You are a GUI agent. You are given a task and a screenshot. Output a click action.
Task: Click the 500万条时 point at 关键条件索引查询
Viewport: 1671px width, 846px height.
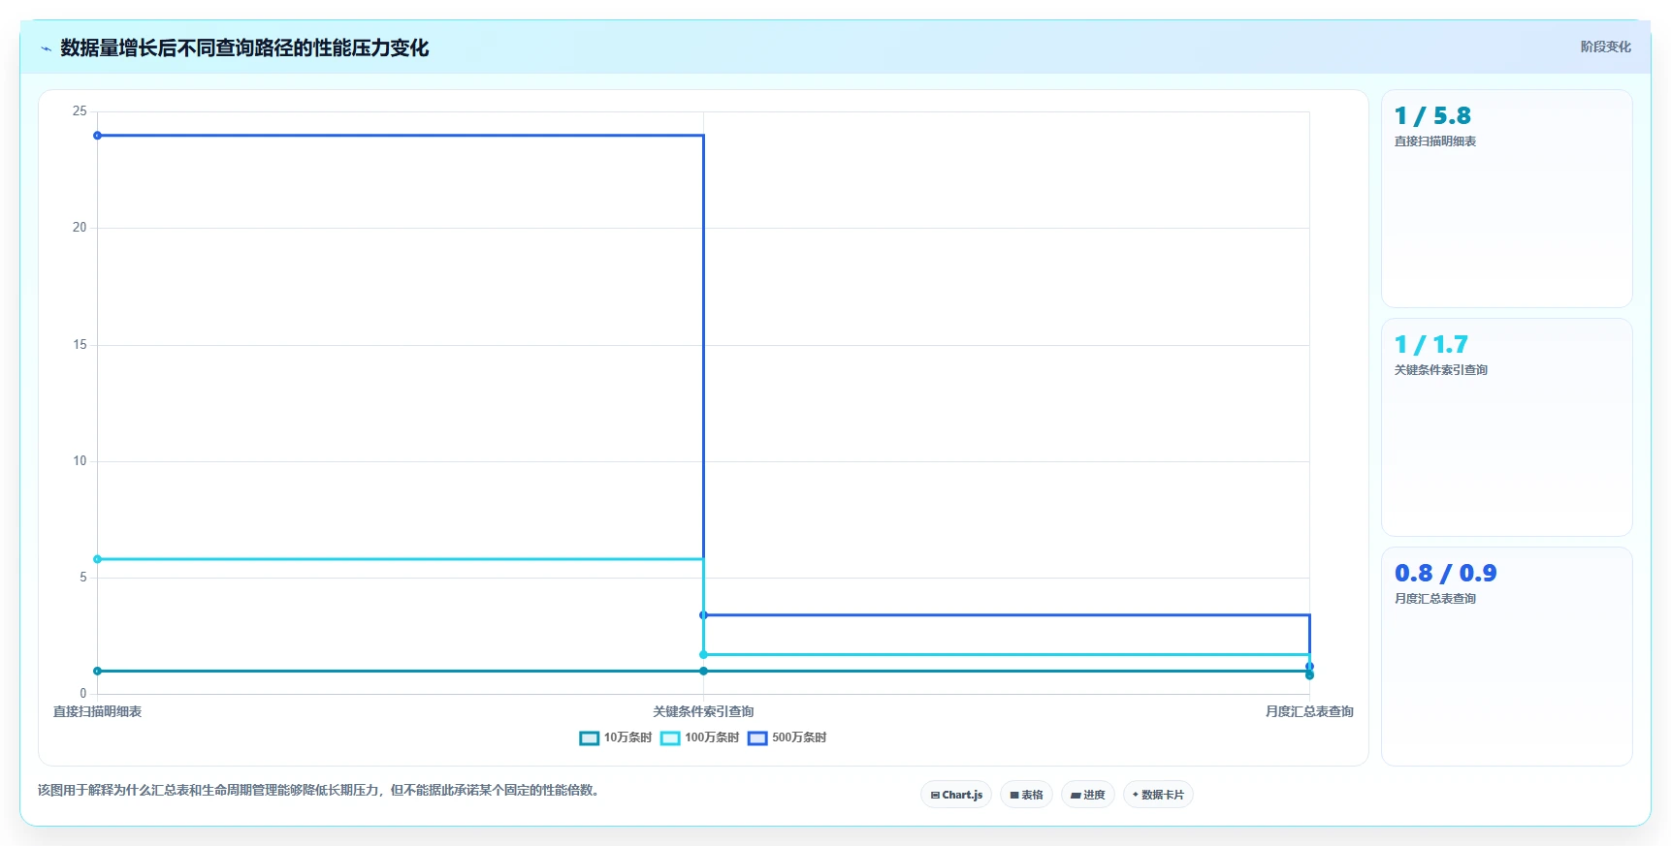click(703, 615)
